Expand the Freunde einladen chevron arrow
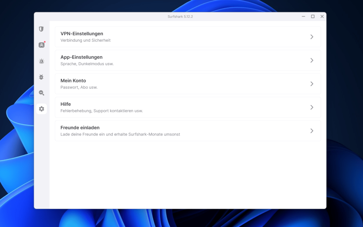 312,131
